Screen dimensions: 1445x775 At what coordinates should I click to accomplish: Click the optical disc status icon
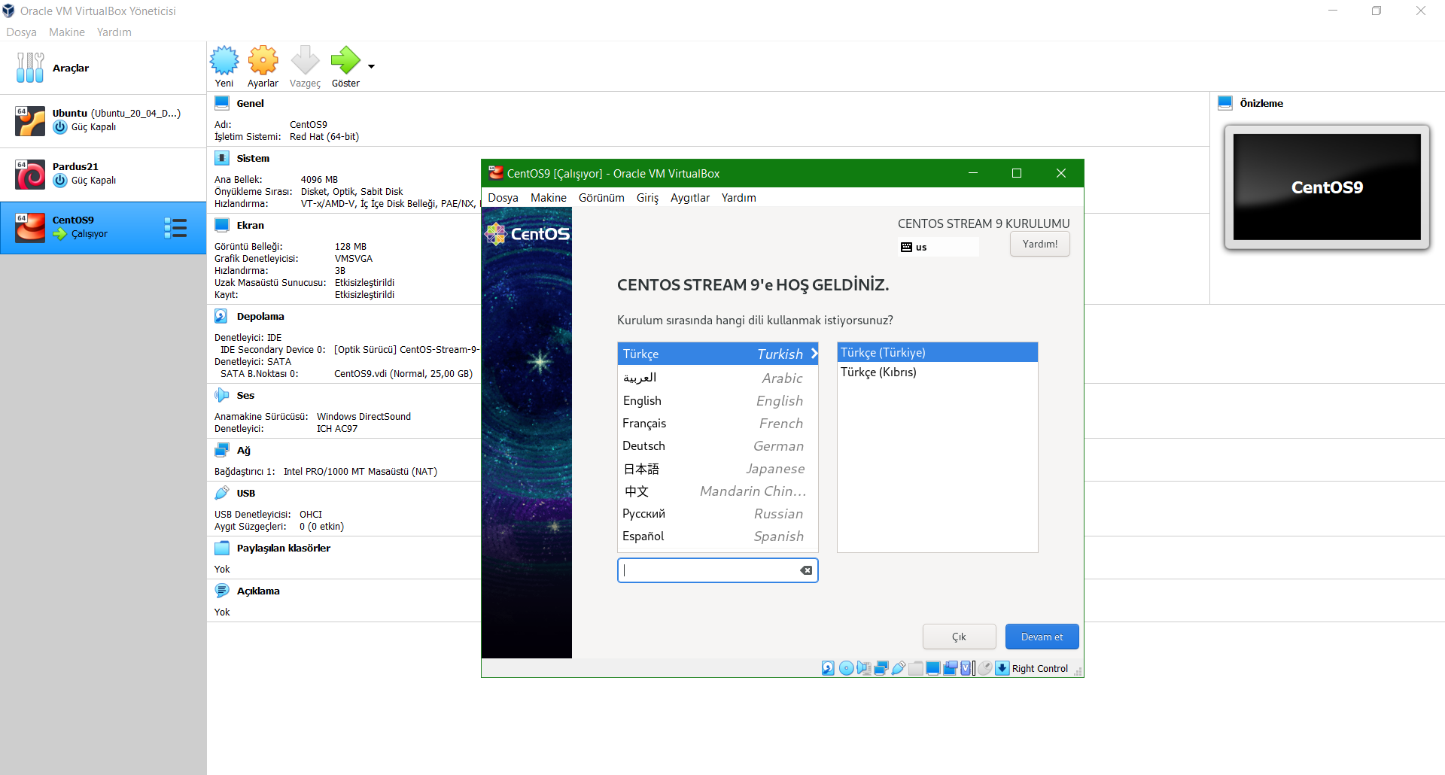pos(846,668)
